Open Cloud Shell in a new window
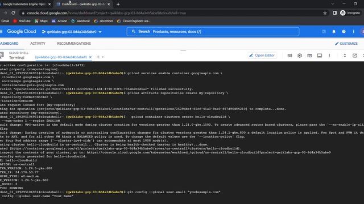The width and height of the screenshot is (364, 204). point(354,56)
